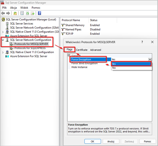Viewport: 158px width, 146px height.
Task: Click the Forward arrow toolbar icon
Action: (x=8, y=13)
